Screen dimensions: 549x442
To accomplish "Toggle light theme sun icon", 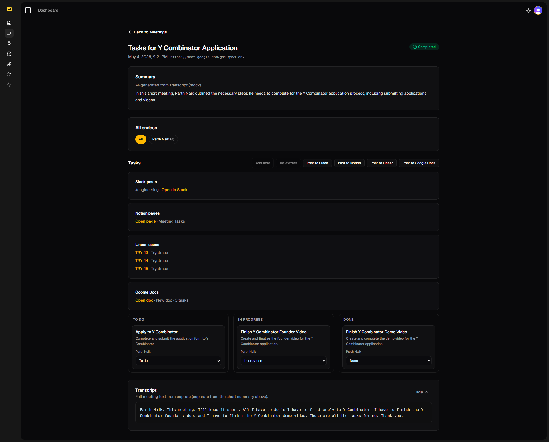I will click(x=528, y=10).
